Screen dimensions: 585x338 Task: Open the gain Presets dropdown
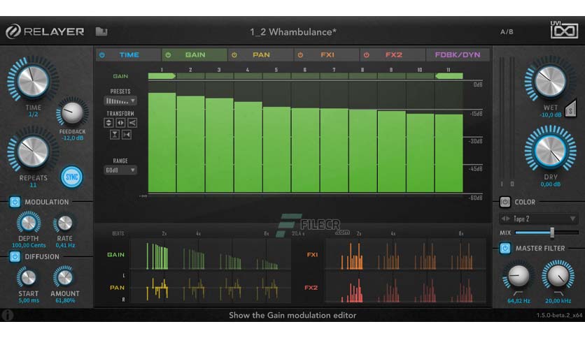[x=120, y=101]
